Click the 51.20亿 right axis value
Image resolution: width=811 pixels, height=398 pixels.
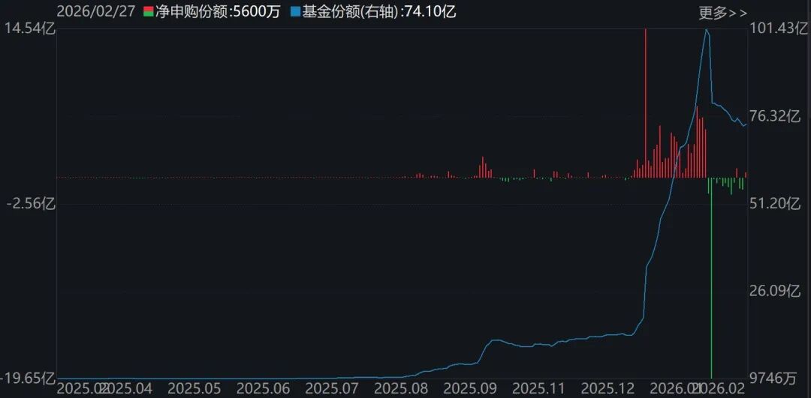[x=778, y=203]
